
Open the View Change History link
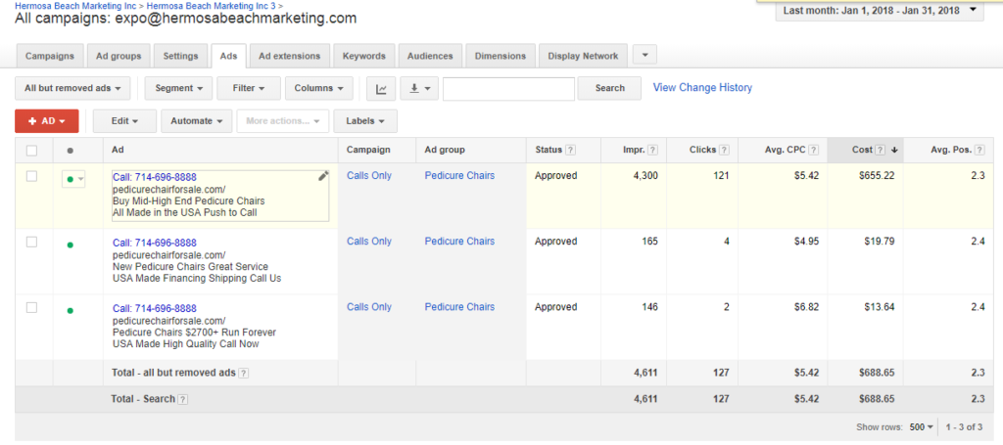coord(702,88)
